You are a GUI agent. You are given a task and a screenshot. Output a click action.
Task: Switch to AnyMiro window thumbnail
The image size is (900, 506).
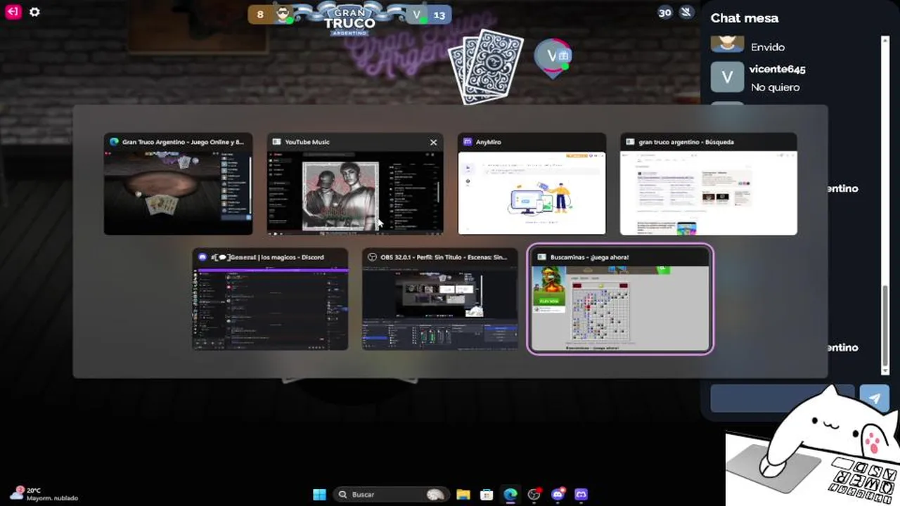(x=532, y=184)
